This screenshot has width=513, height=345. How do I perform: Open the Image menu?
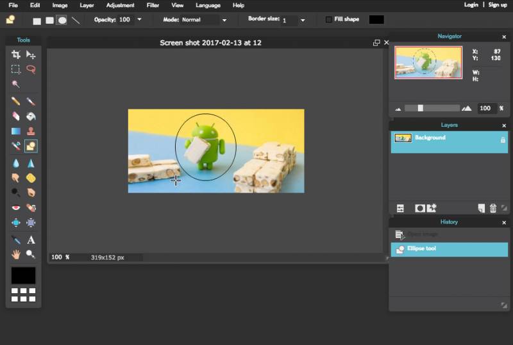(60, 5)
